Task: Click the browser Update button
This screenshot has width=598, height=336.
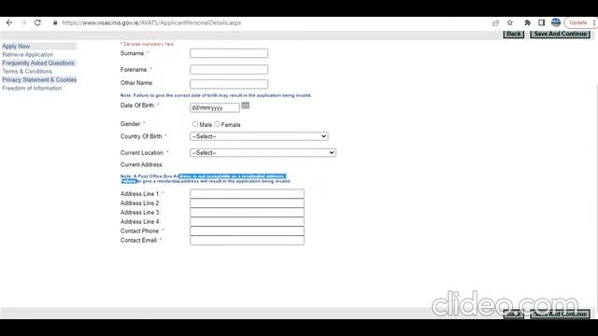Action: (577, 22)
